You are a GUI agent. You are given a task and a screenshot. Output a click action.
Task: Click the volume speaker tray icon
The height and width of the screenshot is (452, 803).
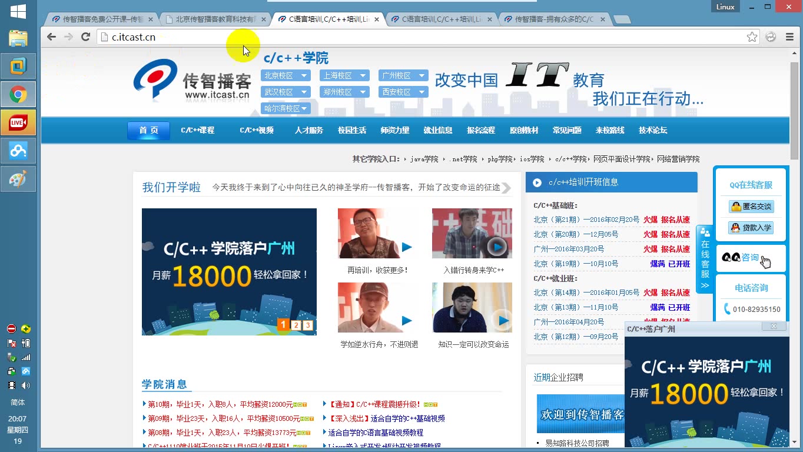click(x=25, y=385)
